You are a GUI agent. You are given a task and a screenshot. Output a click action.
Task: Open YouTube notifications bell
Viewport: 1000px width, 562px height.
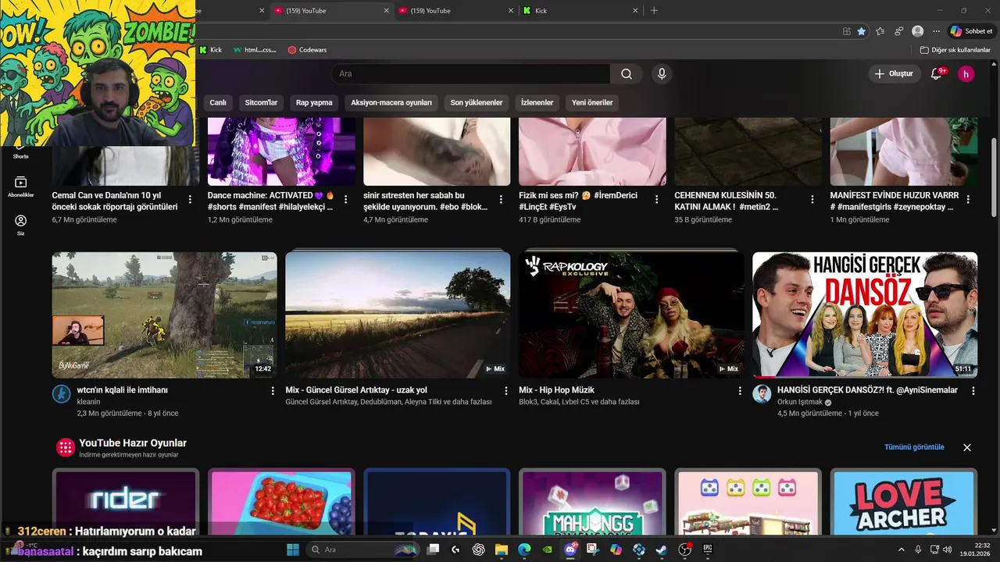[x=936, y=74]
